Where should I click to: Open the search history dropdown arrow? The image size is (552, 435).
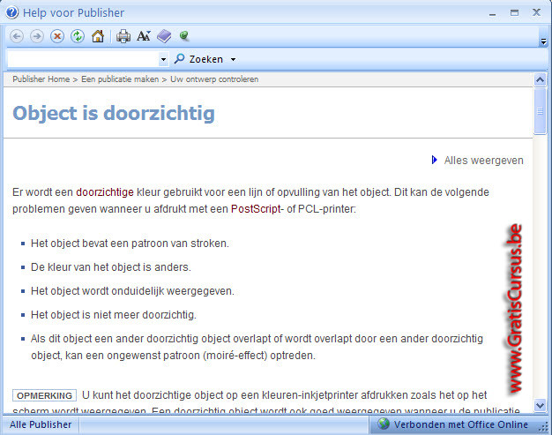tap(163, 59)
